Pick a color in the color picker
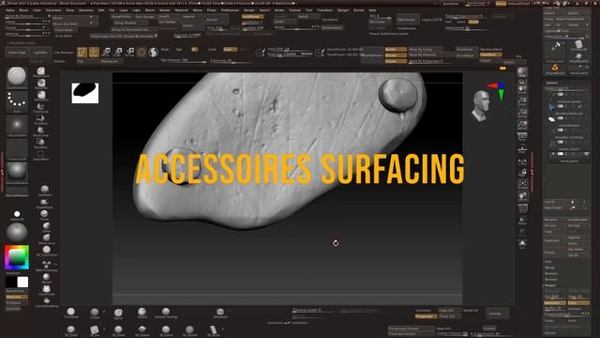 (17, 257)
